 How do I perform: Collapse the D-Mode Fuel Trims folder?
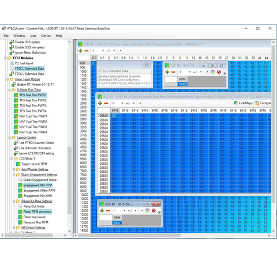(10, 90)
